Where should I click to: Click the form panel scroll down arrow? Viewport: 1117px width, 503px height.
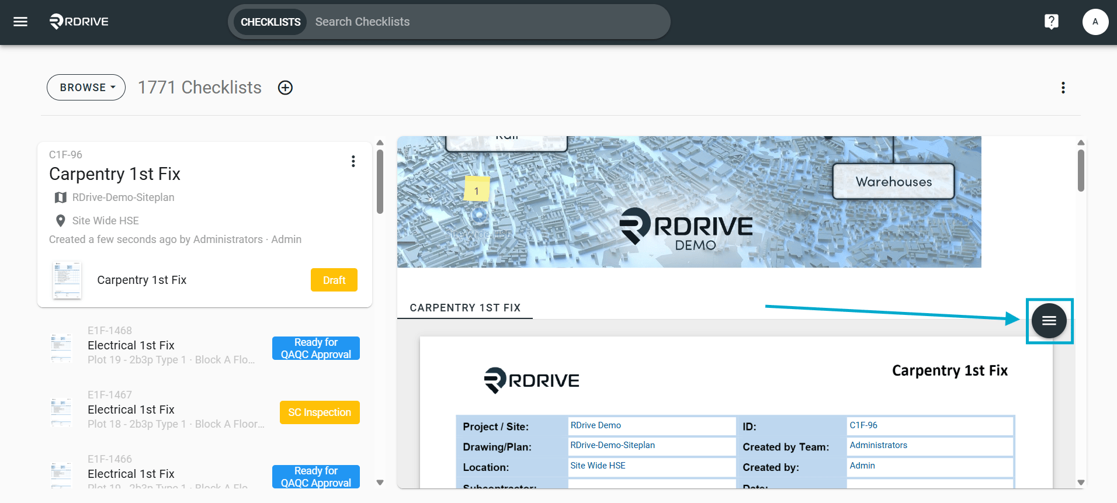[1081, 483]
